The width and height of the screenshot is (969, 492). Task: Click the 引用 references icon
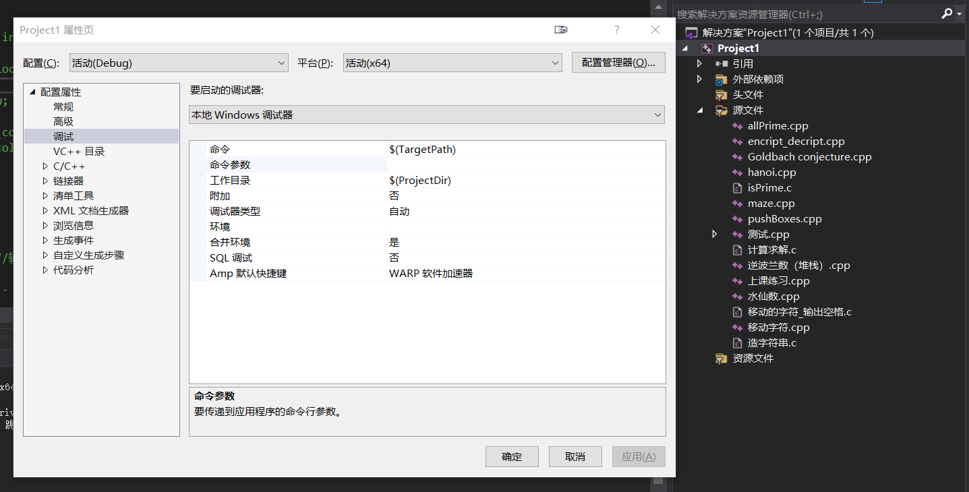(x=722, y=64)
